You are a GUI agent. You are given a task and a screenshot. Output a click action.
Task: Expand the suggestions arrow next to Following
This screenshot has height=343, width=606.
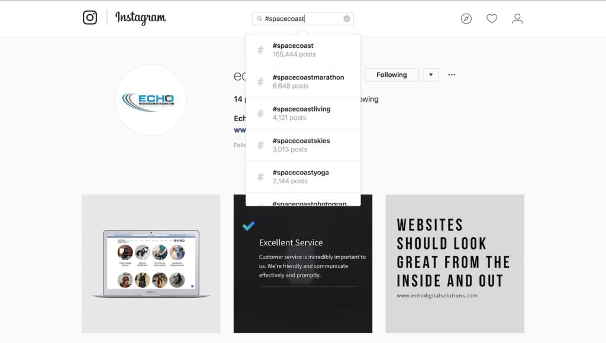click(x=431, y=75)
